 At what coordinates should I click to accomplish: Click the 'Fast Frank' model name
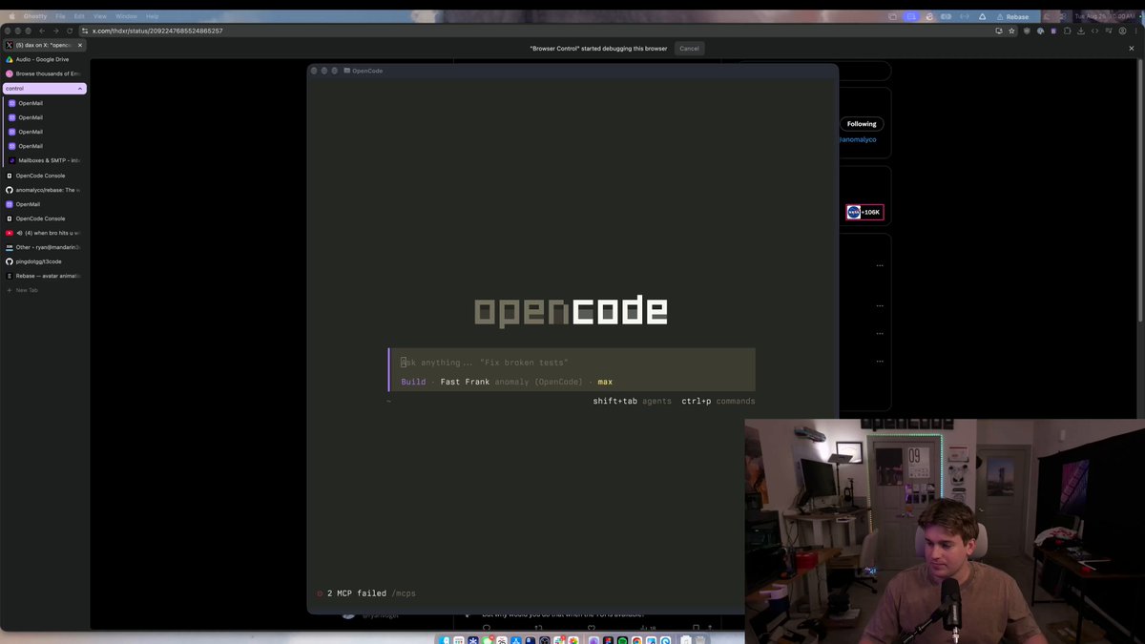pos(465,382)
